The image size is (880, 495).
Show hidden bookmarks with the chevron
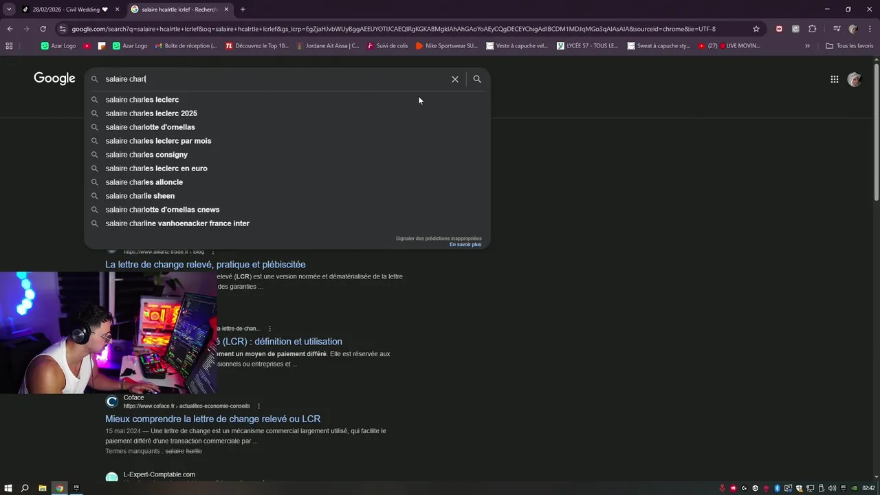(x=807, y=46)
